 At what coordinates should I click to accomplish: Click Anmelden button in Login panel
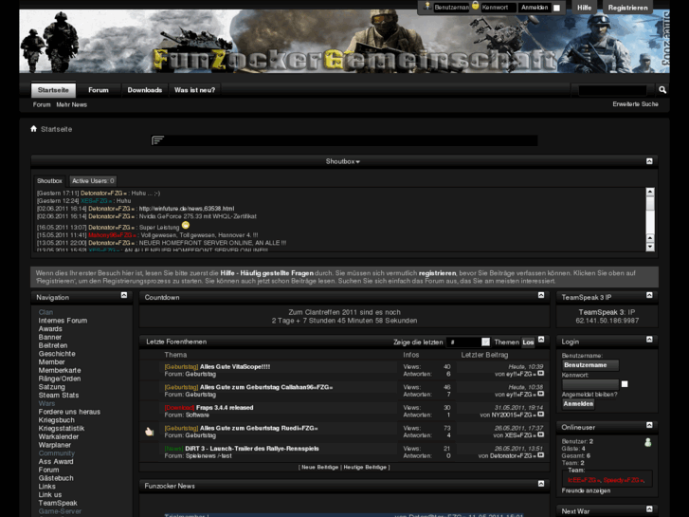pyautogui.click(x=578, y=404)
